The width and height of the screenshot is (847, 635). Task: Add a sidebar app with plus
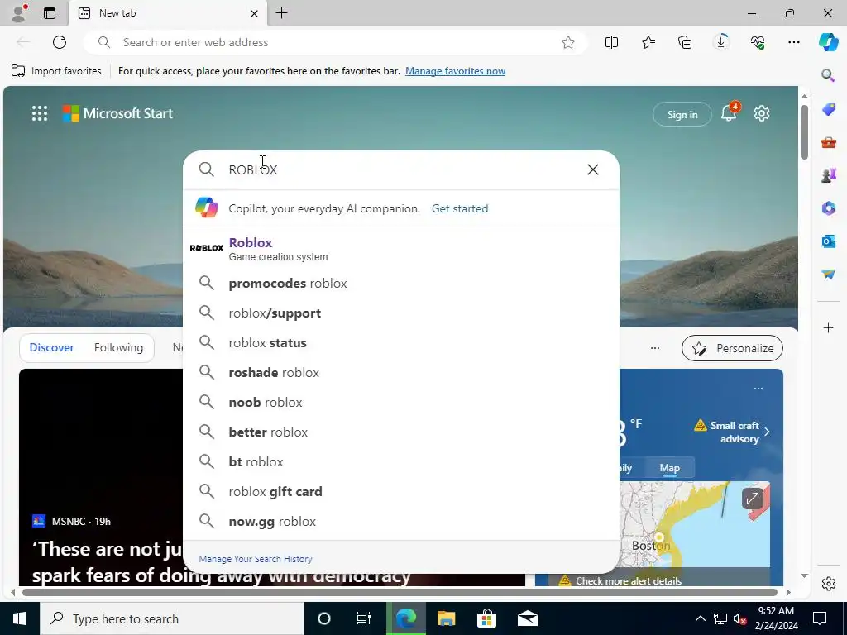[x=828, y=327]
